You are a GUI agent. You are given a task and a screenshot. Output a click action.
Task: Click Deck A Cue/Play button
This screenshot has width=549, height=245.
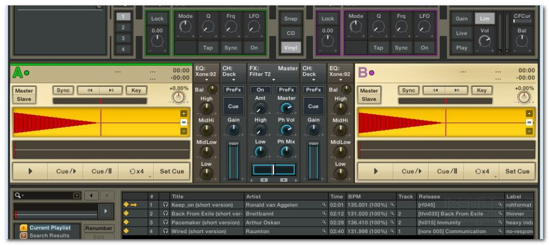[x=66, y=171]
